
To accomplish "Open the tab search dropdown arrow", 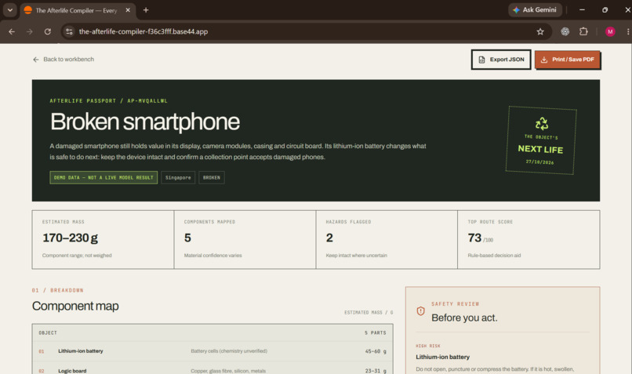I will (x=9, y=10).
